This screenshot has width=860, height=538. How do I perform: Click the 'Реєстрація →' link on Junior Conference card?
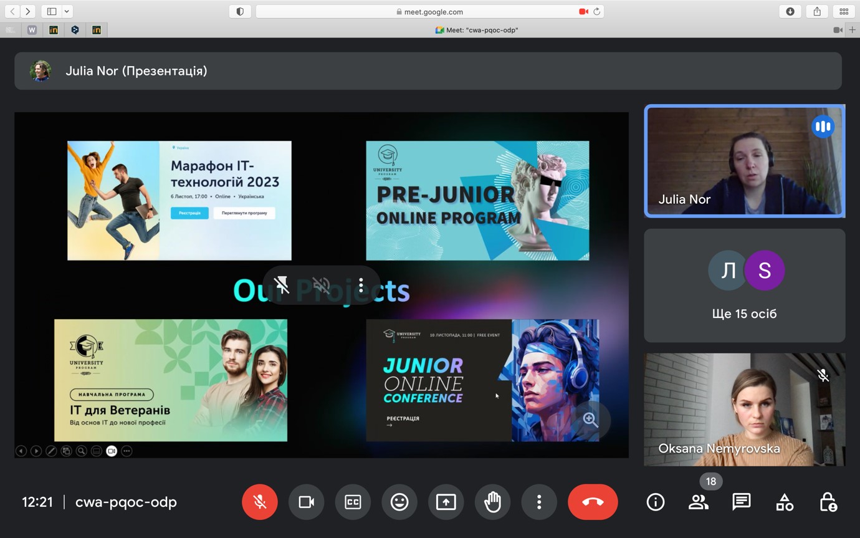pos(403,421)
